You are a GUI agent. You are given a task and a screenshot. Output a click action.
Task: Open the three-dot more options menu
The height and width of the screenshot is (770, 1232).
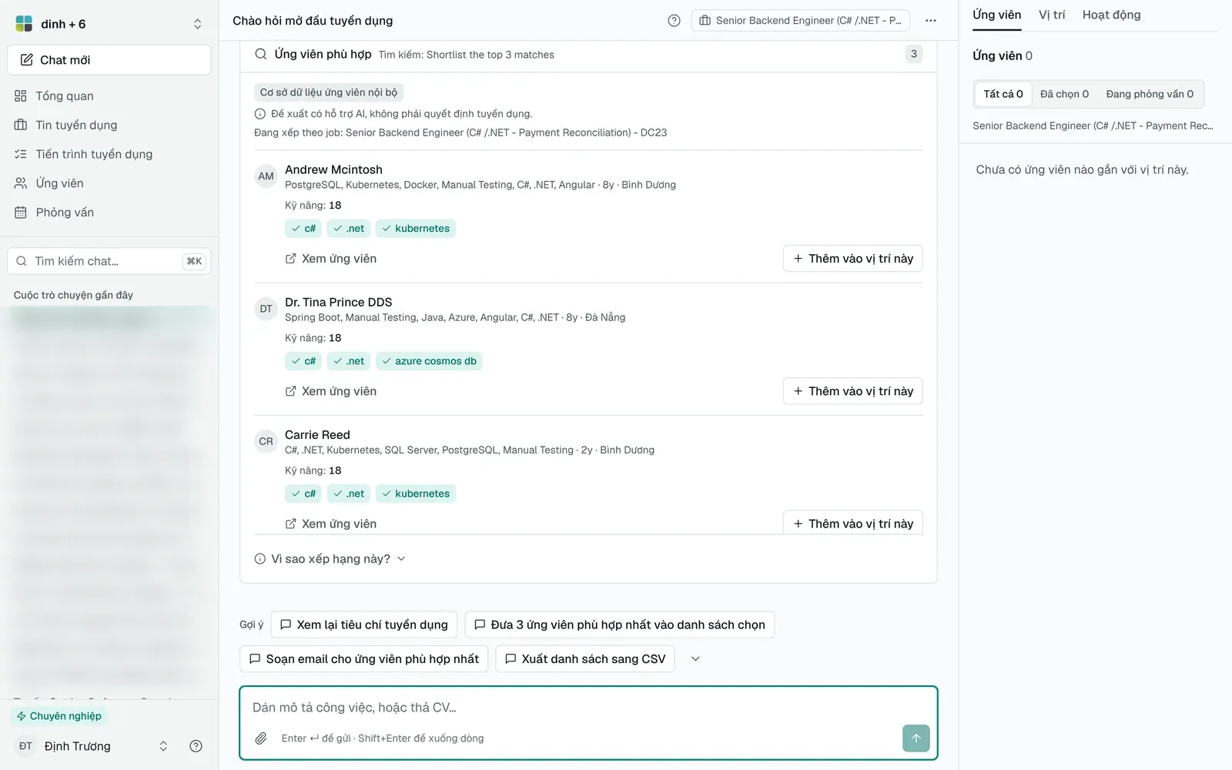[931, 21]
